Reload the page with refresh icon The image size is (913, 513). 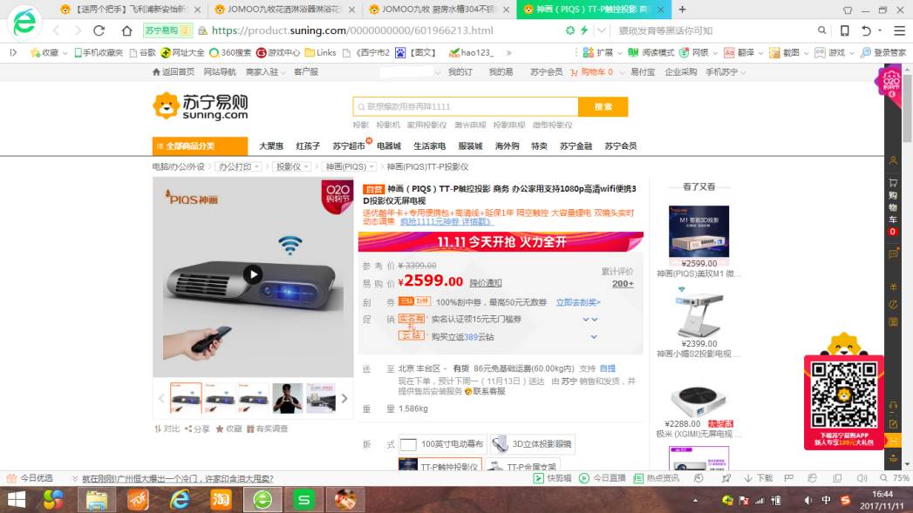99,30
